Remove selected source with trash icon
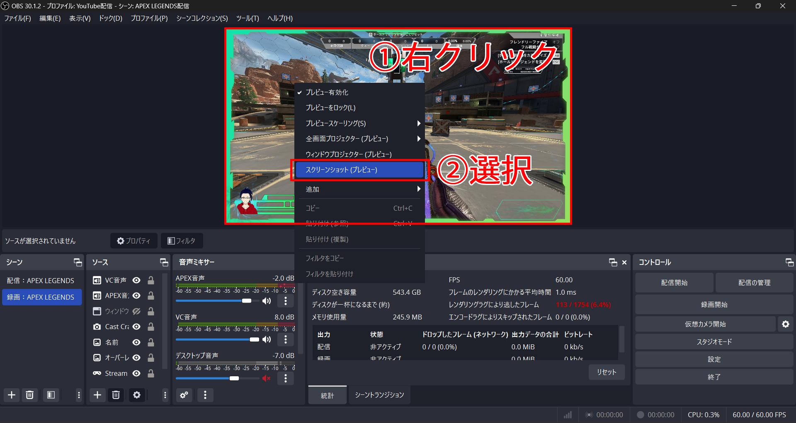The image size is (796, 423). tap(116, 395)
